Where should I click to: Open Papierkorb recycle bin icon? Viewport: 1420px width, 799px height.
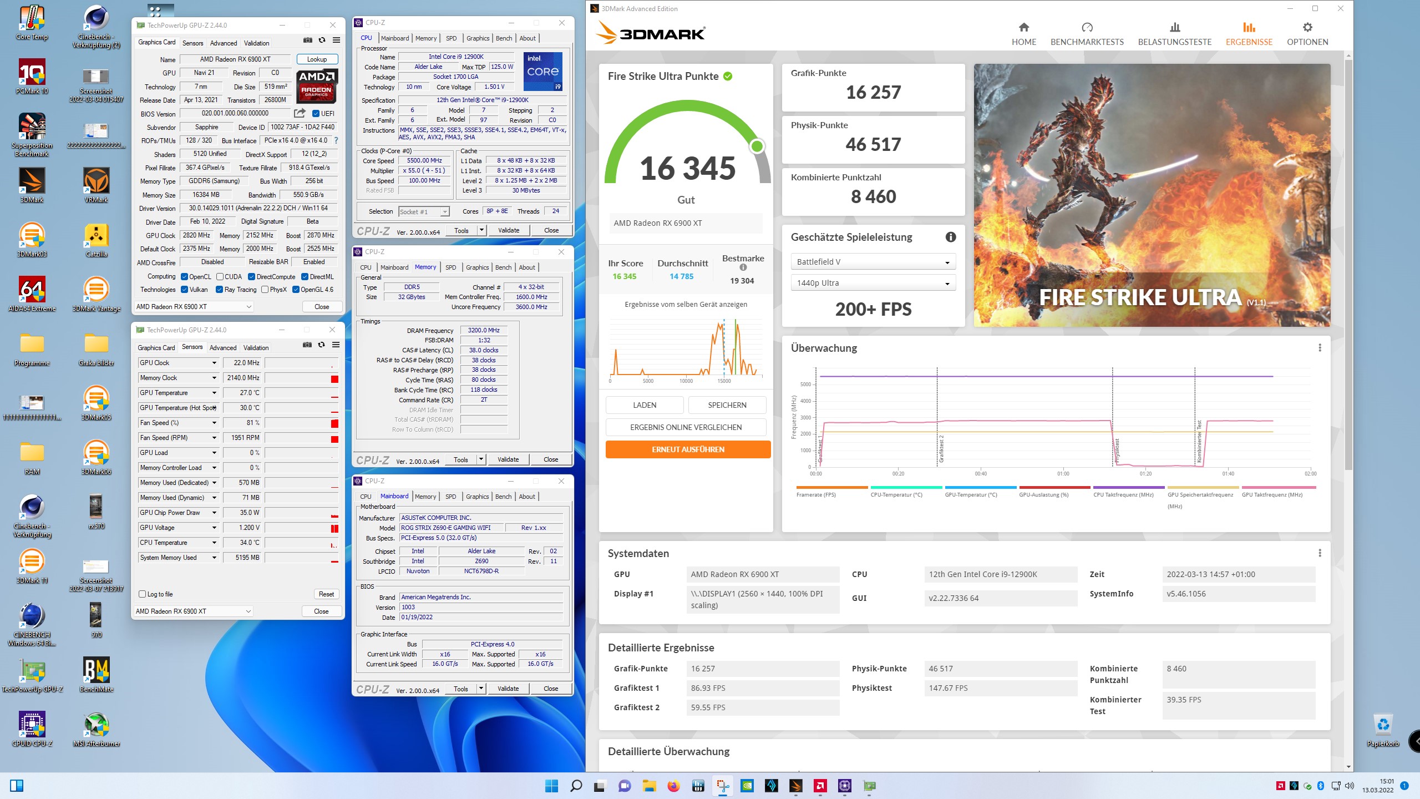pyautogui.click(x=1383, y=729)
